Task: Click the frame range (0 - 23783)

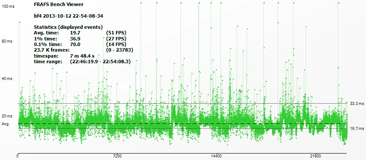Action: click(119, 50)
